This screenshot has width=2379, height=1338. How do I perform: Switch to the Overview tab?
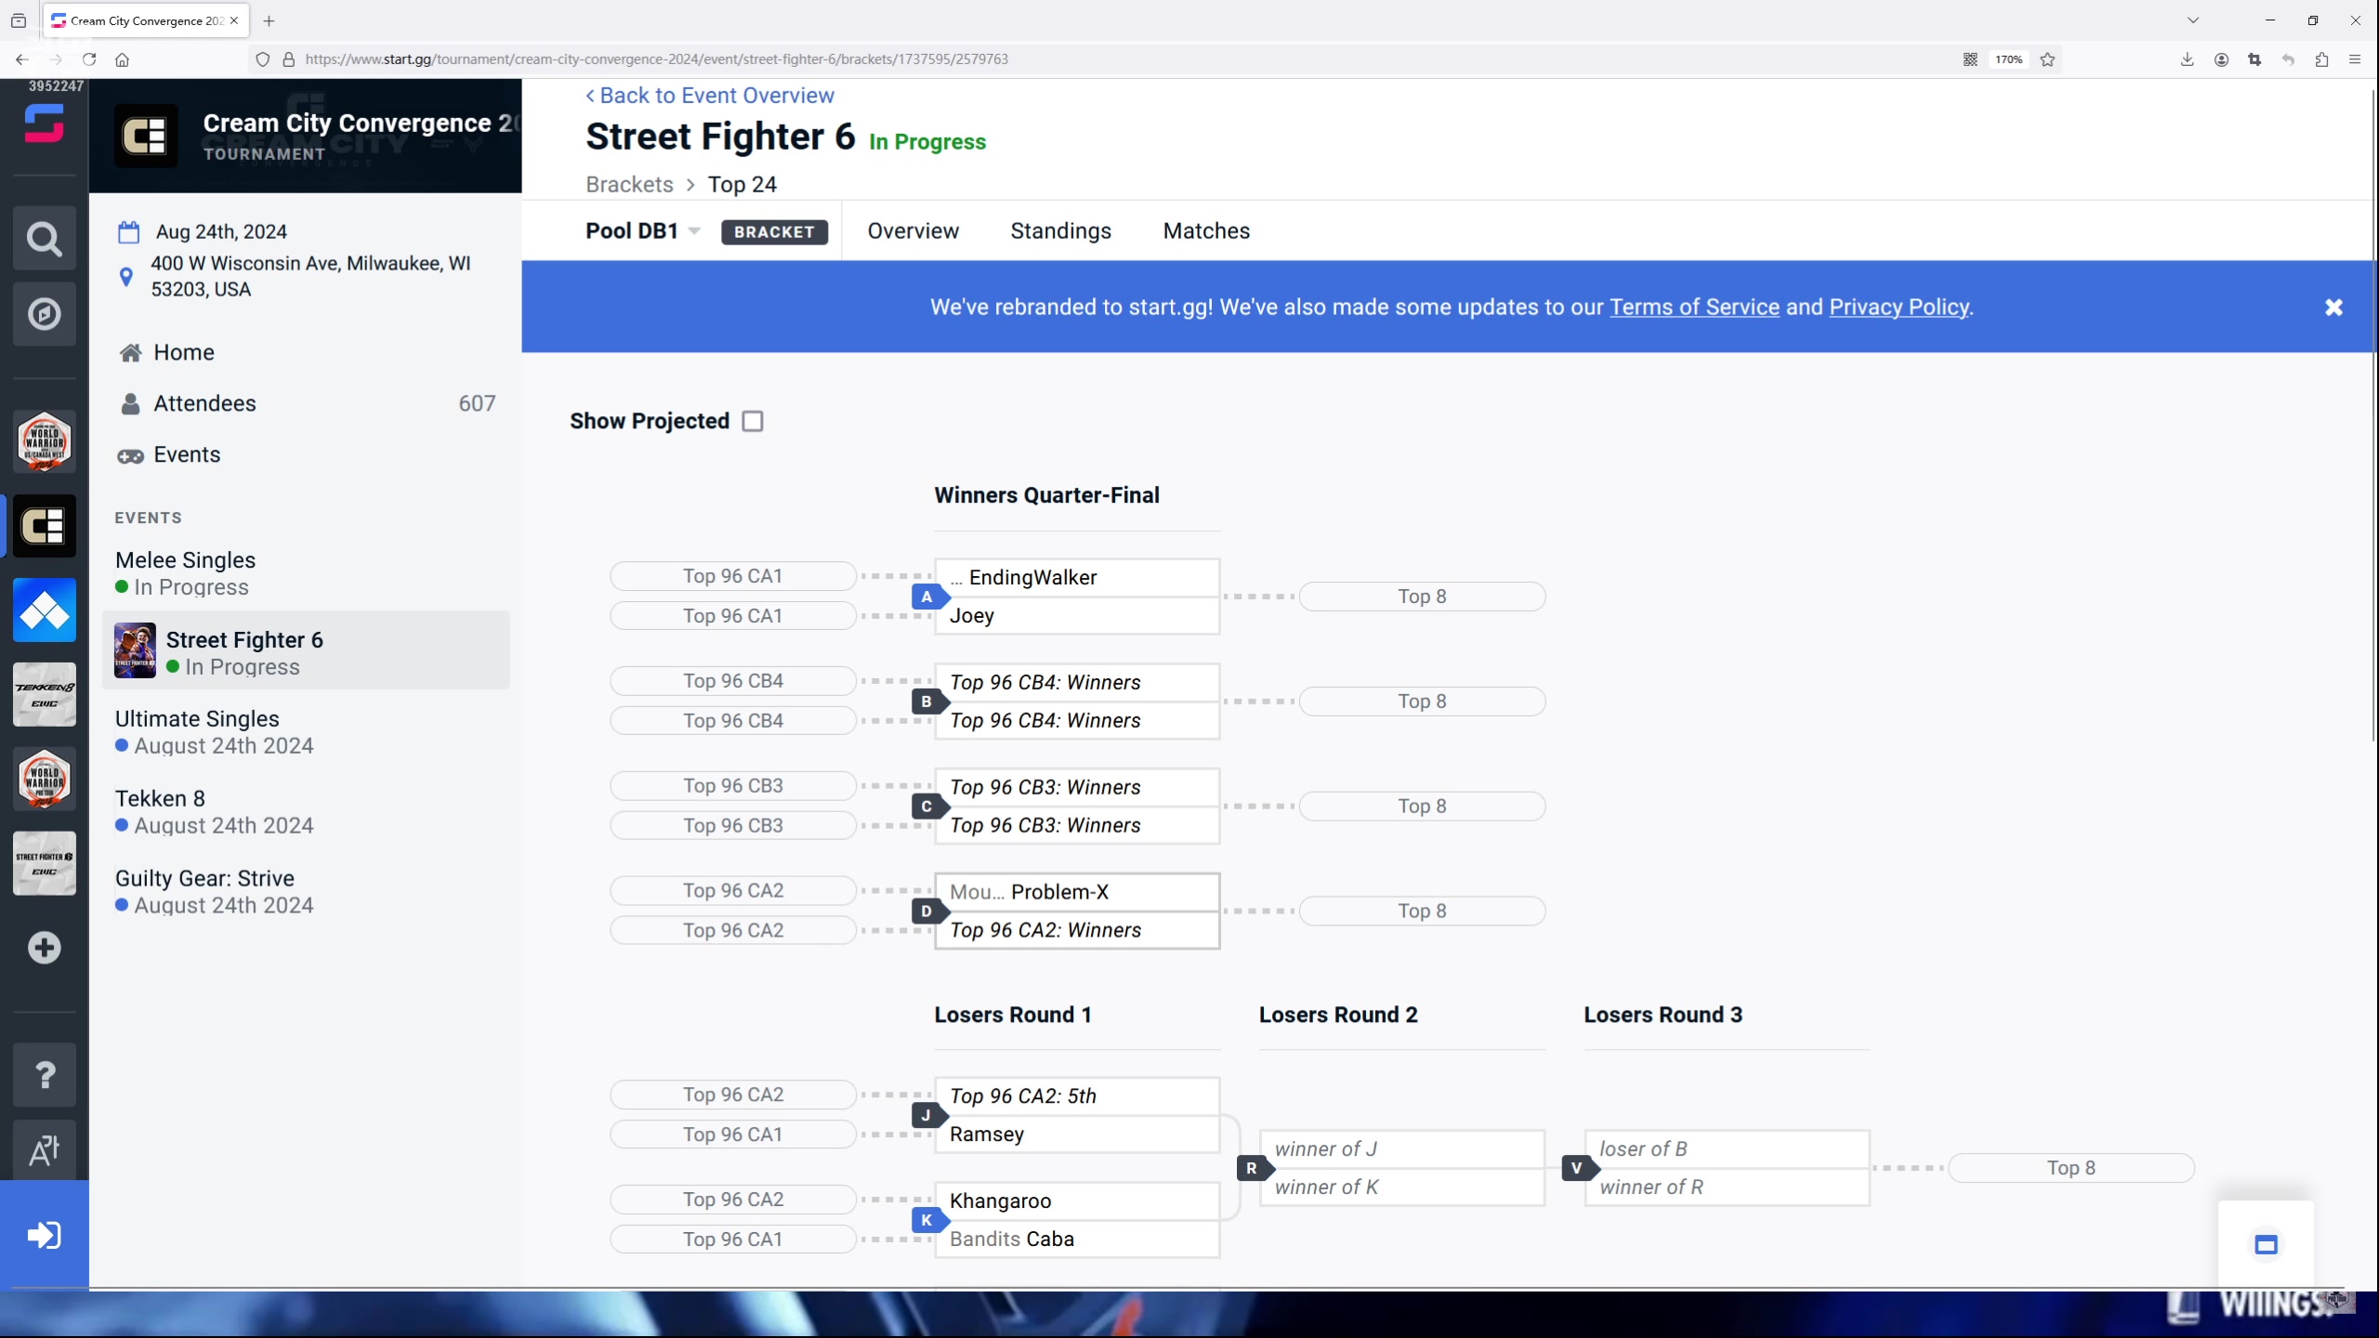913,230
